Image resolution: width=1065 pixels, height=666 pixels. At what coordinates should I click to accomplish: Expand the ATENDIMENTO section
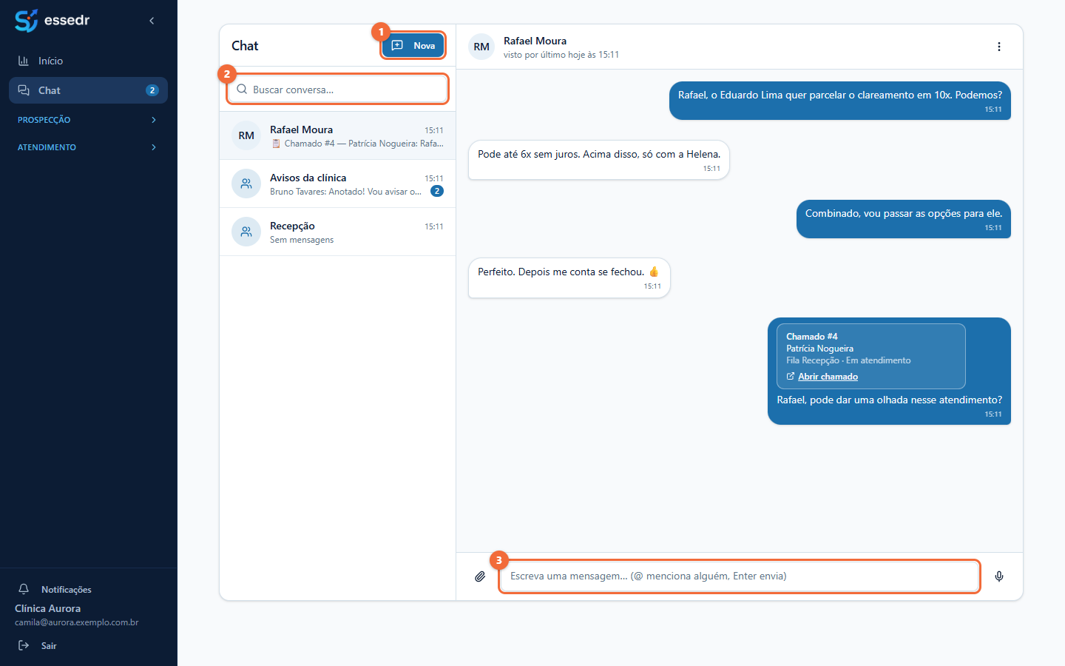[x=88, y=147]
